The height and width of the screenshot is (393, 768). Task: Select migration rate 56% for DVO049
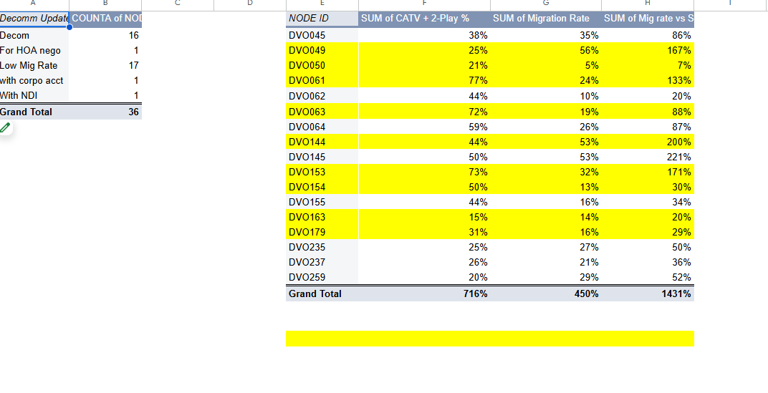546,50
